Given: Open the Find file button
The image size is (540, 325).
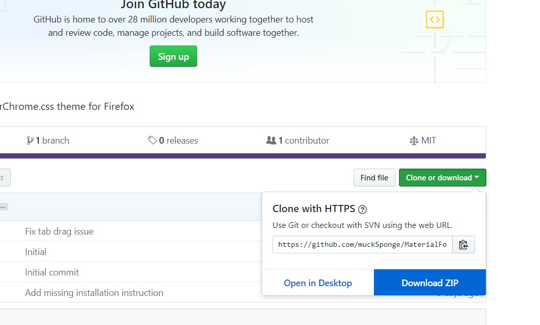Looking at the screenshot, I should coord(374,178).
